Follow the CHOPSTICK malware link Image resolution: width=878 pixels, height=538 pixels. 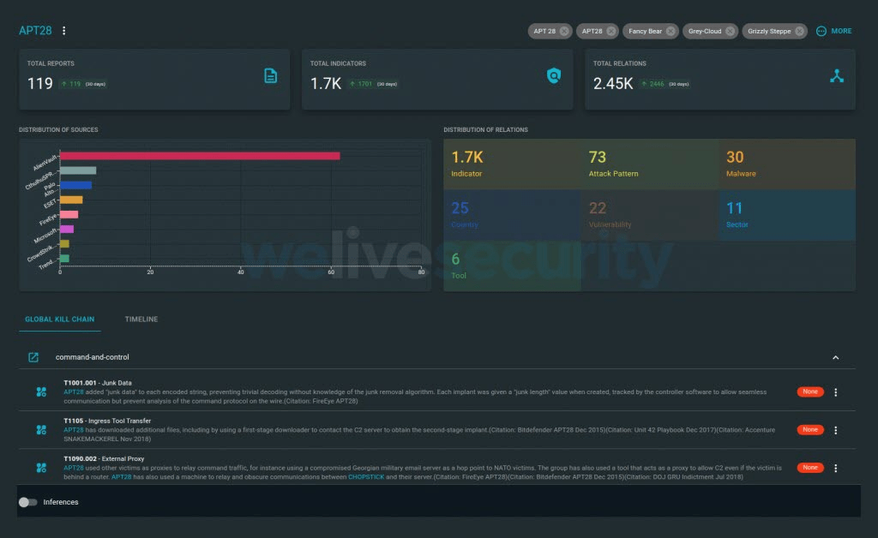[368, 477]
